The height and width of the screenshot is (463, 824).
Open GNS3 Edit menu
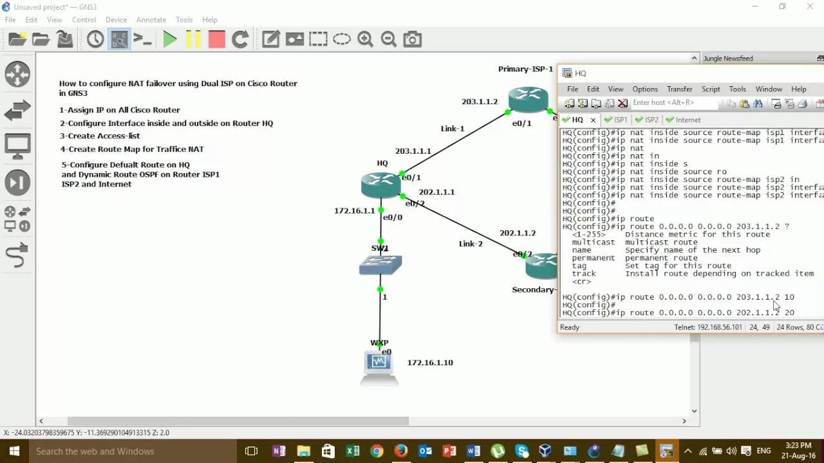[31, 20]
